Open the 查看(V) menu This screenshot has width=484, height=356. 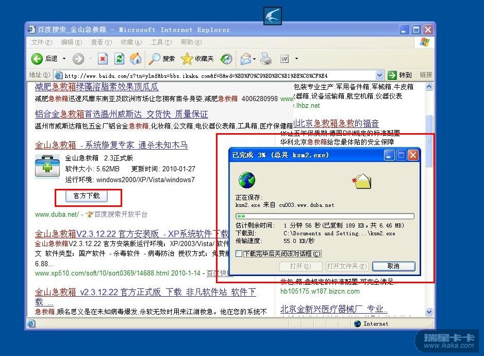[101, 42]
